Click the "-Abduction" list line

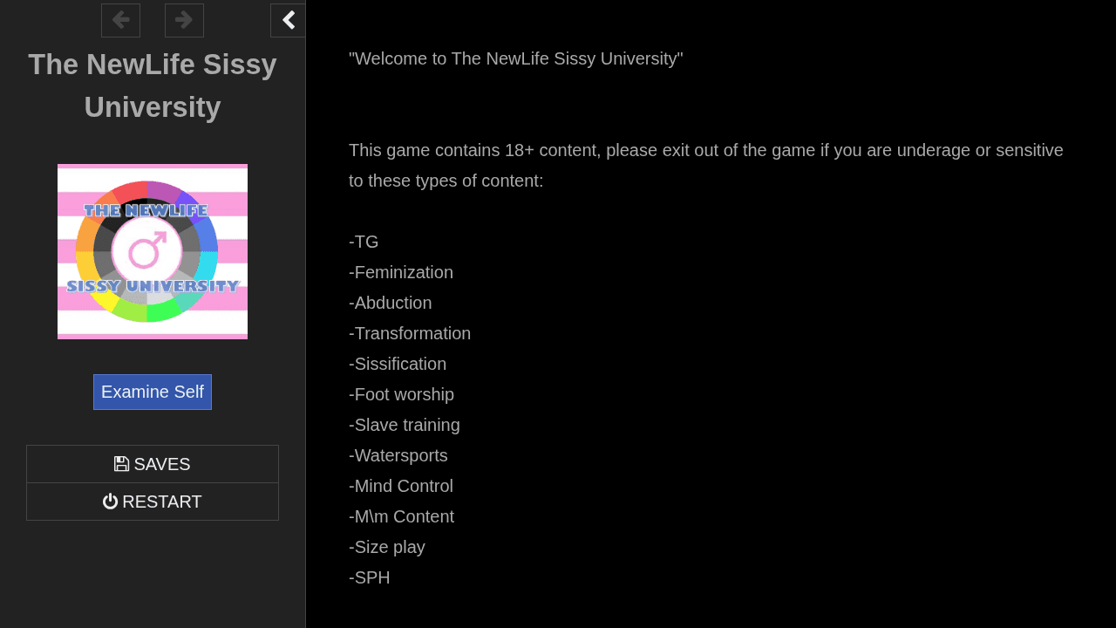(x=391, y=303)
